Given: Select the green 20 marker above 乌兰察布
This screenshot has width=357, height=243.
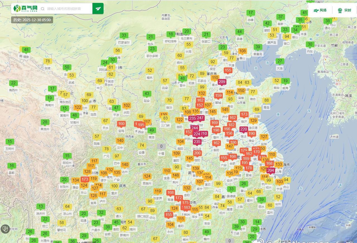Looking at the screenshot, I should pyautogui.click(x=187, y=31).
